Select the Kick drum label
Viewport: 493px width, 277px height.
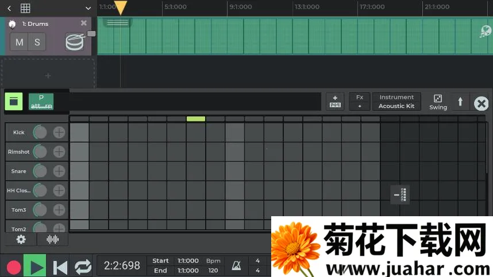click(x=19, y=132)
